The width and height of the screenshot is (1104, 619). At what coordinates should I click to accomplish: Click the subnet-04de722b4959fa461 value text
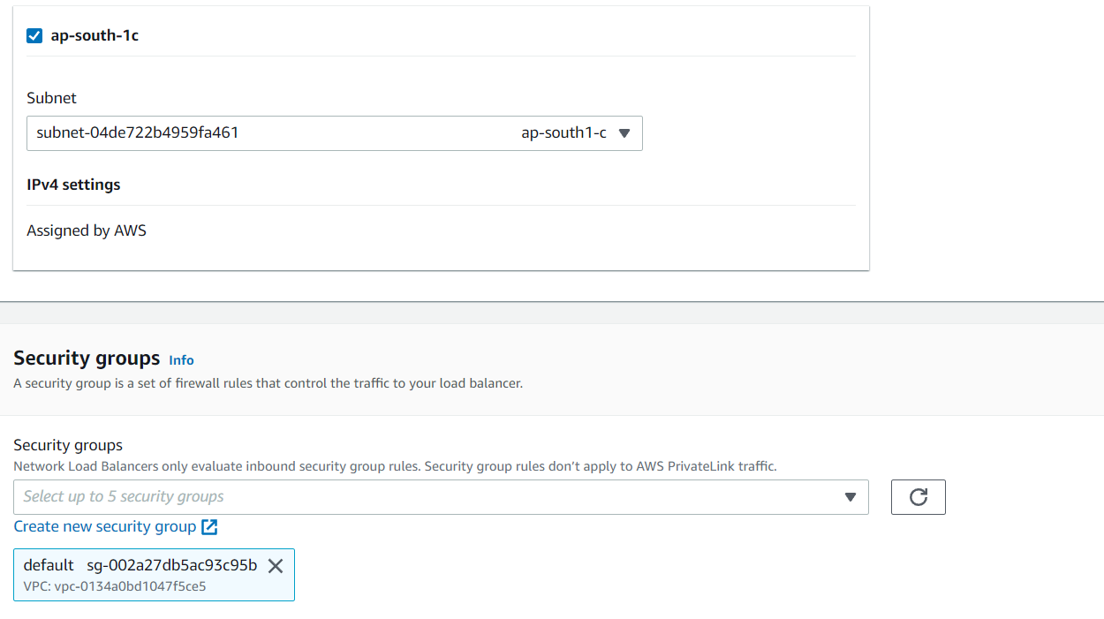pyautogui.click(x=138, y=133)
